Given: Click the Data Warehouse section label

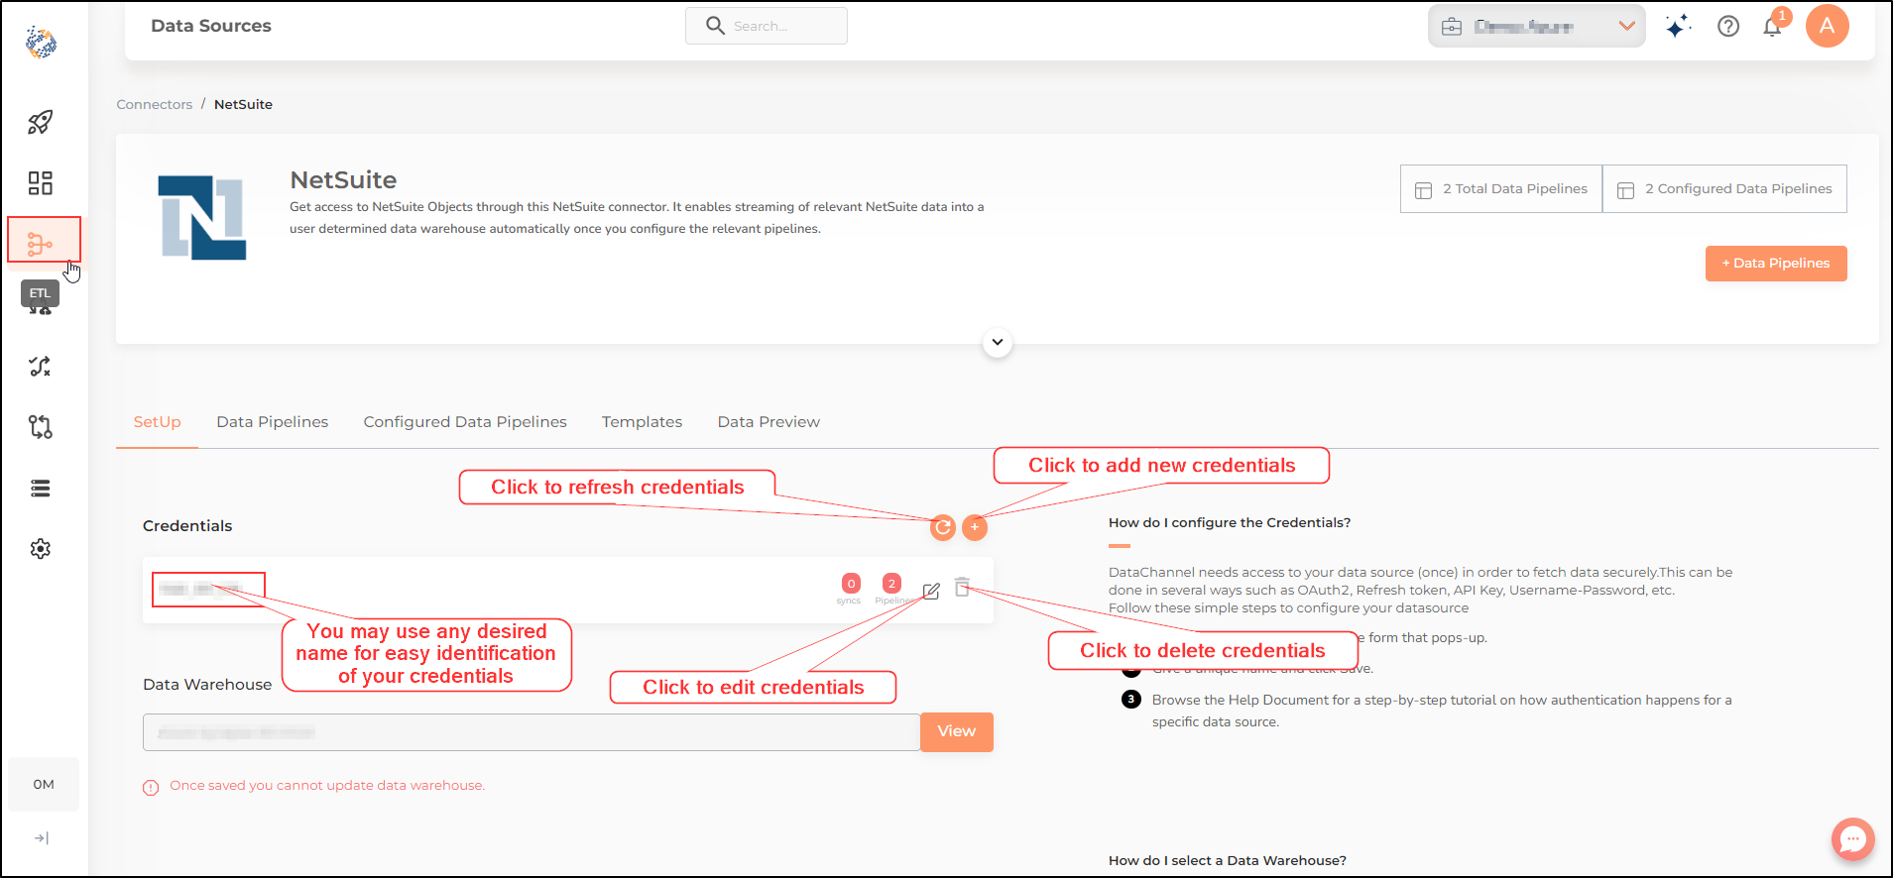Looking at the screenshot, I should pos(207,685).
